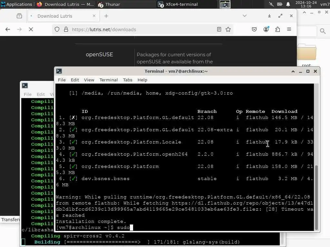
Task: Stop loading the page
Action: 31,29
